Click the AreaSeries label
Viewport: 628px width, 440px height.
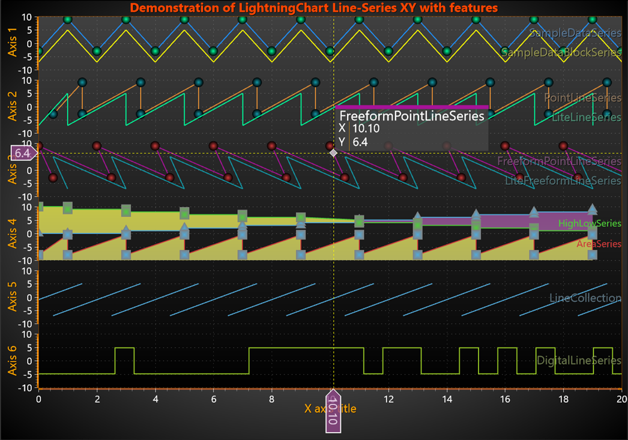point(599,244)
